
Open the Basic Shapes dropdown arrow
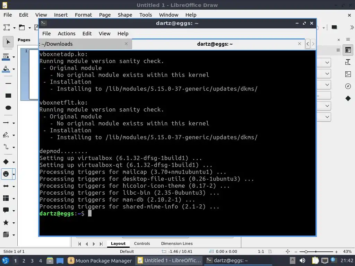pyautogui.click(x=14, y=162)
